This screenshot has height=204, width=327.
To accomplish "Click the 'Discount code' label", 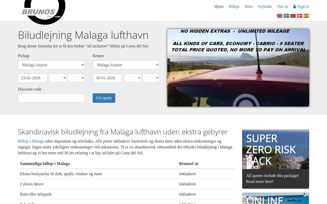I will (30, 89).
